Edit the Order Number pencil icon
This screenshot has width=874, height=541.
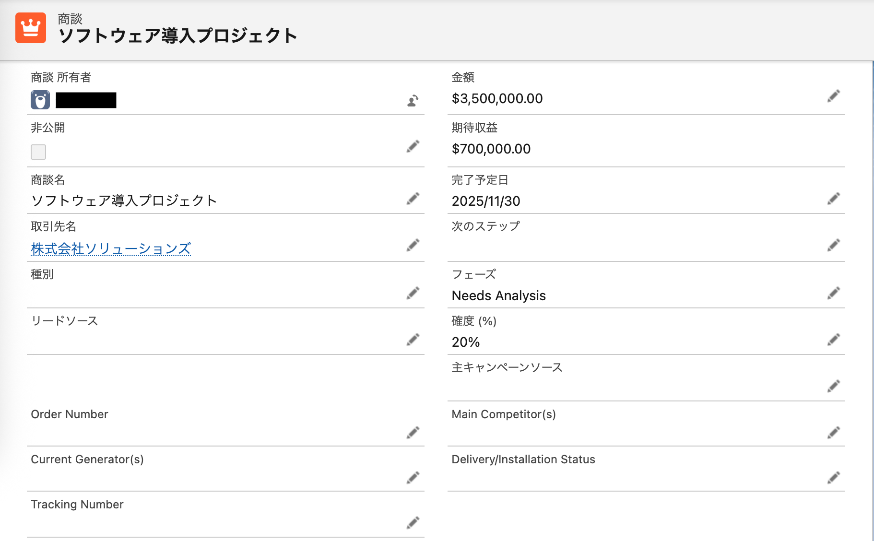coord(413,433)
